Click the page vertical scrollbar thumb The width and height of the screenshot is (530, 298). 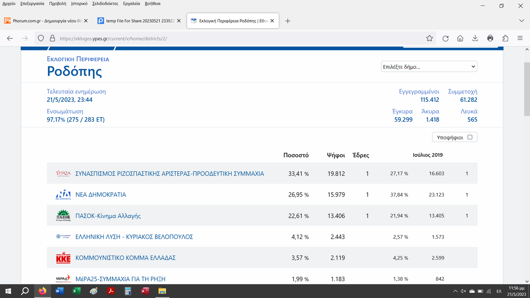pyautogui.click(x=527, y=89)
